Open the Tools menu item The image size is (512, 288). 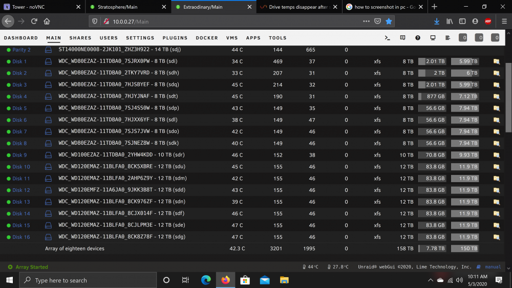[x=278, y=38]
